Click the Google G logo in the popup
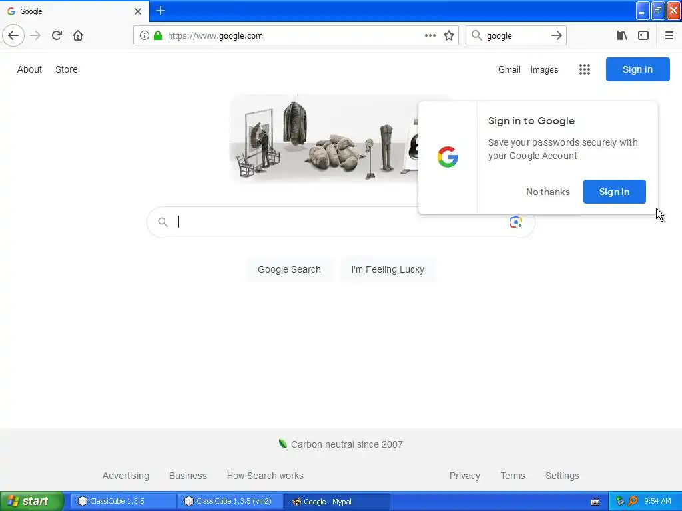The width and height of the screenshot is (682, 511). pos(448,157)
